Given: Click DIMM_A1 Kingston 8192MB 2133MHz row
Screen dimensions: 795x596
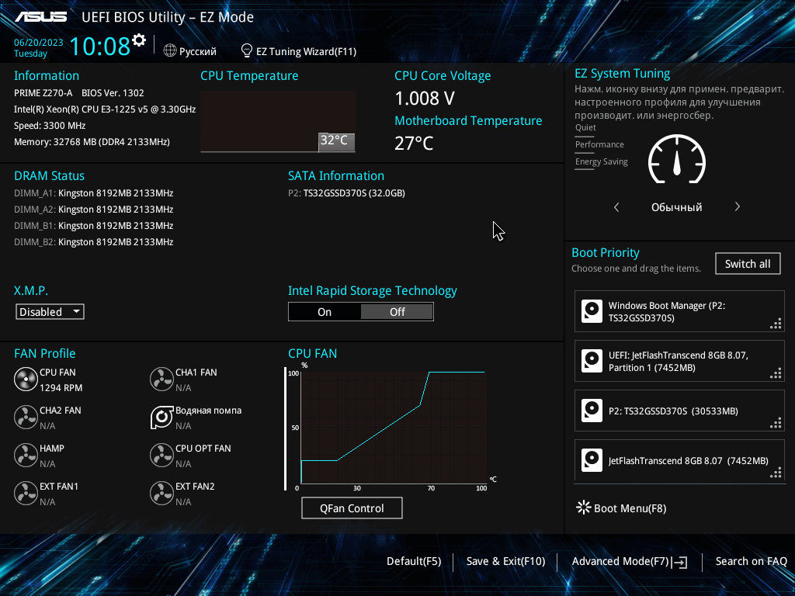Looking at the screenshot, I should 94,193.
